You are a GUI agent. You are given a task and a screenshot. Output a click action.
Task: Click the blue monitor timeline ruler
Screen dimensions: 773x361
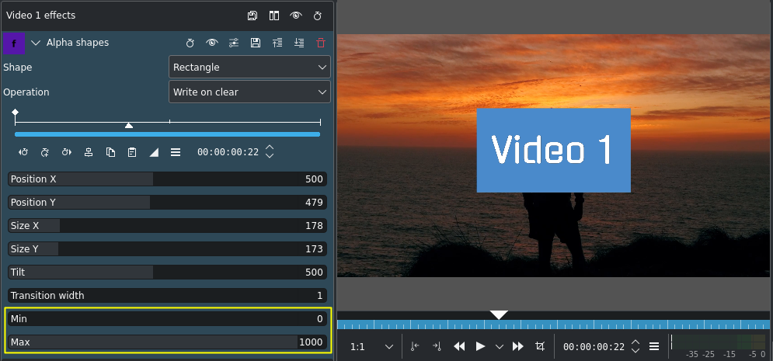click(x=554, y=325)
